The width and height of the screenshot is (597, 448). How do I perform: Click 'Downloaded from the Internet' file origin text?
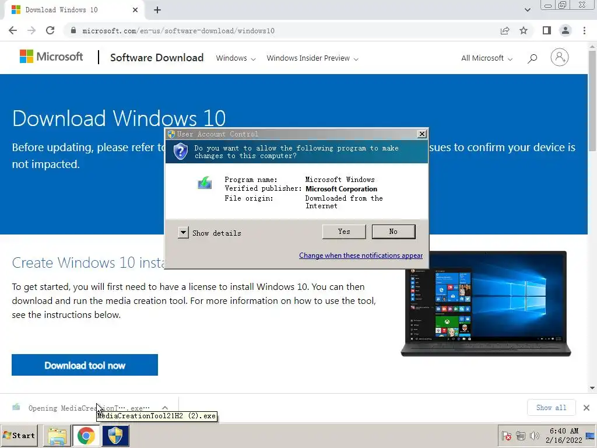point(344,202)
